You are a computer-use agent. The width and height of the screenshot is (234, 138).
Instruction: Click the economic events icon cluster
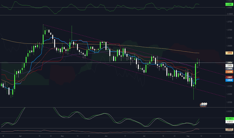(x=204, y=105)
